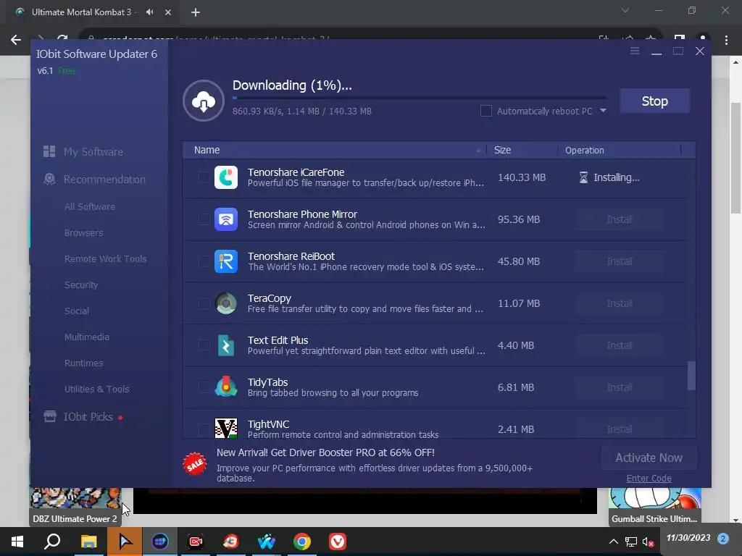Stop the current download

point(654,101)
